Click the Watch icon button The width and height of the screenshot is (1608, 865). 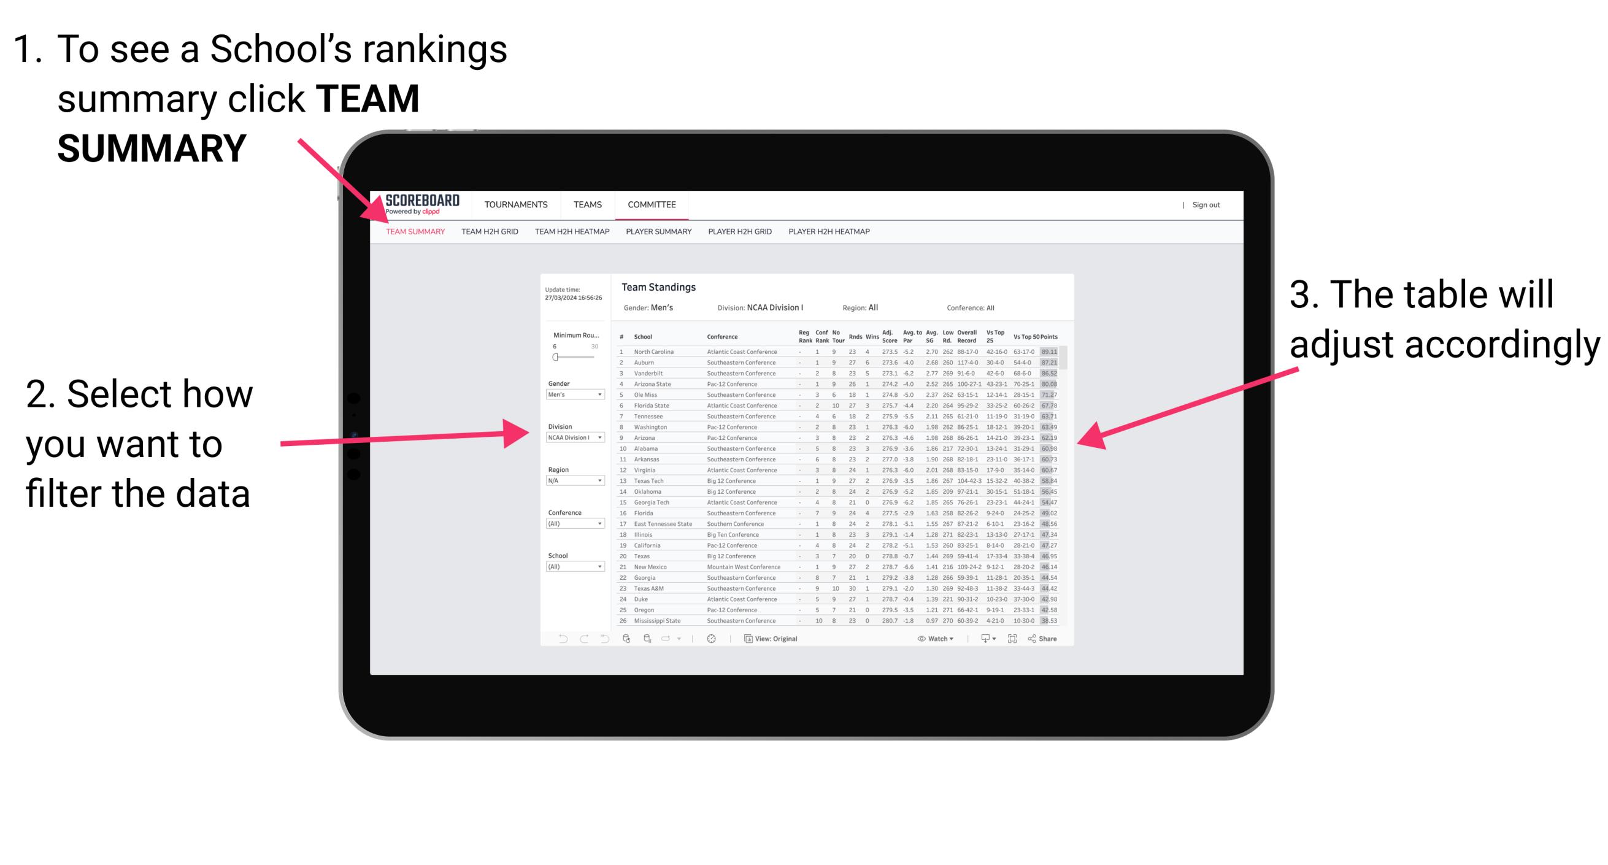(918, 639)
